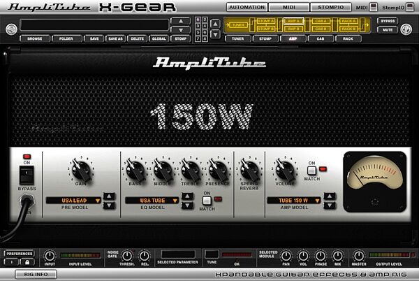Open RIG INFO

pyautogui.click(x=36, y=274)
